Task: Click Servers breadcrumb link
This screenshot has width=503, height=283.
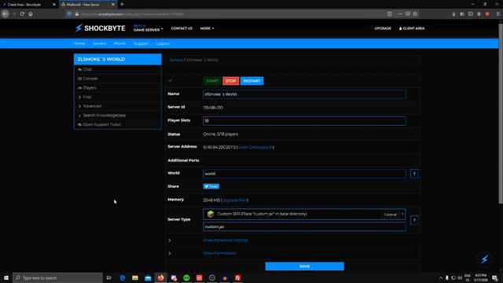Action: click(176, 60)
